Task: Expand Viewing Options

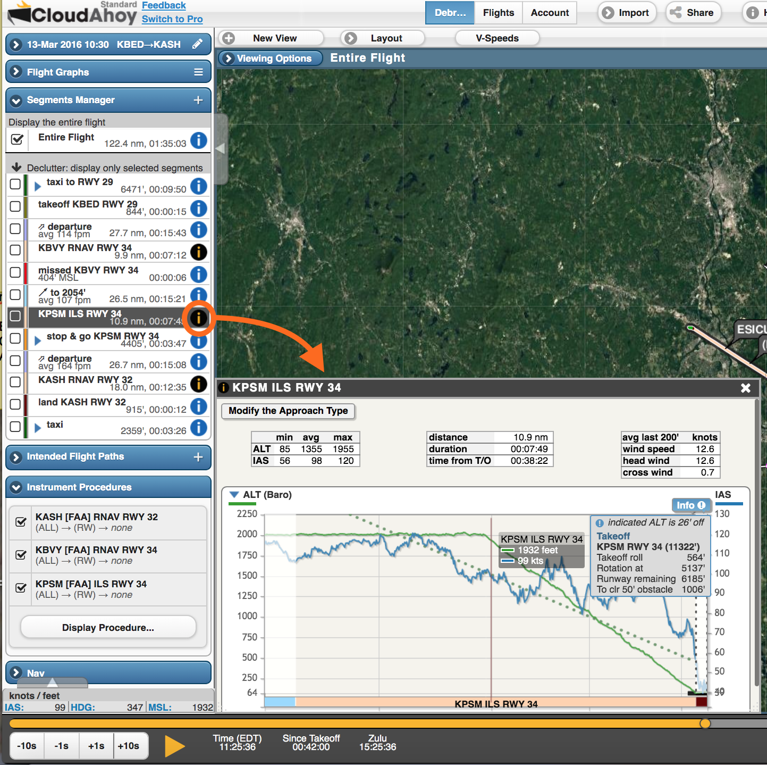Action: (x=271, y=59)
